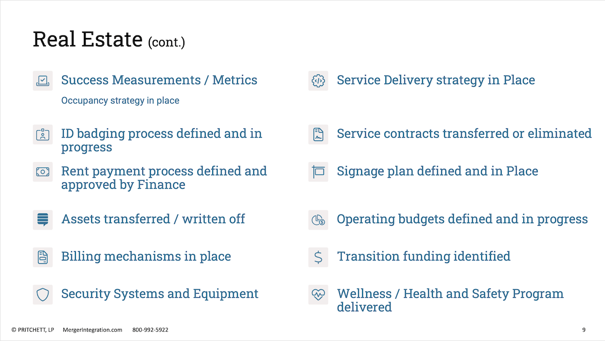Screen dimensions: 605x341
Task: Click the stacked lines icon for Assets transferred
Action: coord(42,219)
